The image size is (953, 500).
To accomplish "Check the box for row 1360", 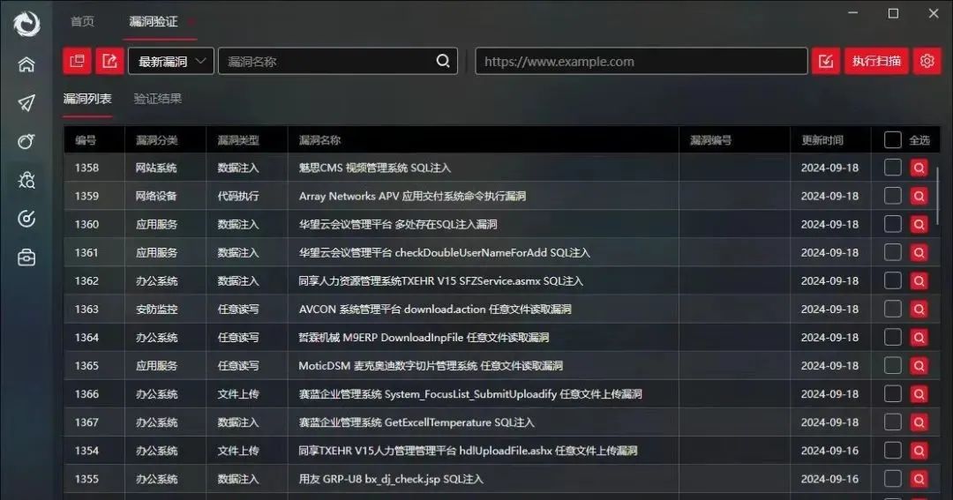I will click(x=893, y=224).
